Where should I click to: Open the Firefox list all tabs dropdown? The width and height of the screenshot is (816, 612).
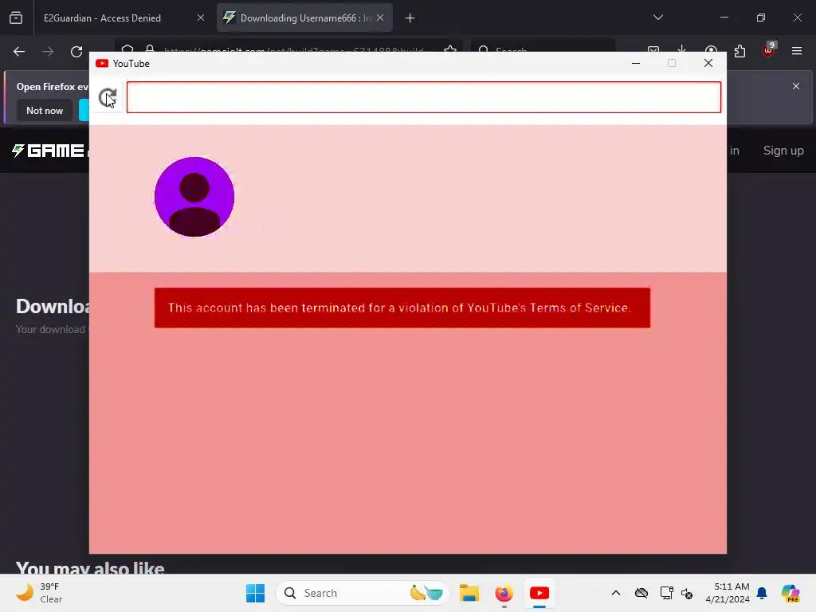657,18
